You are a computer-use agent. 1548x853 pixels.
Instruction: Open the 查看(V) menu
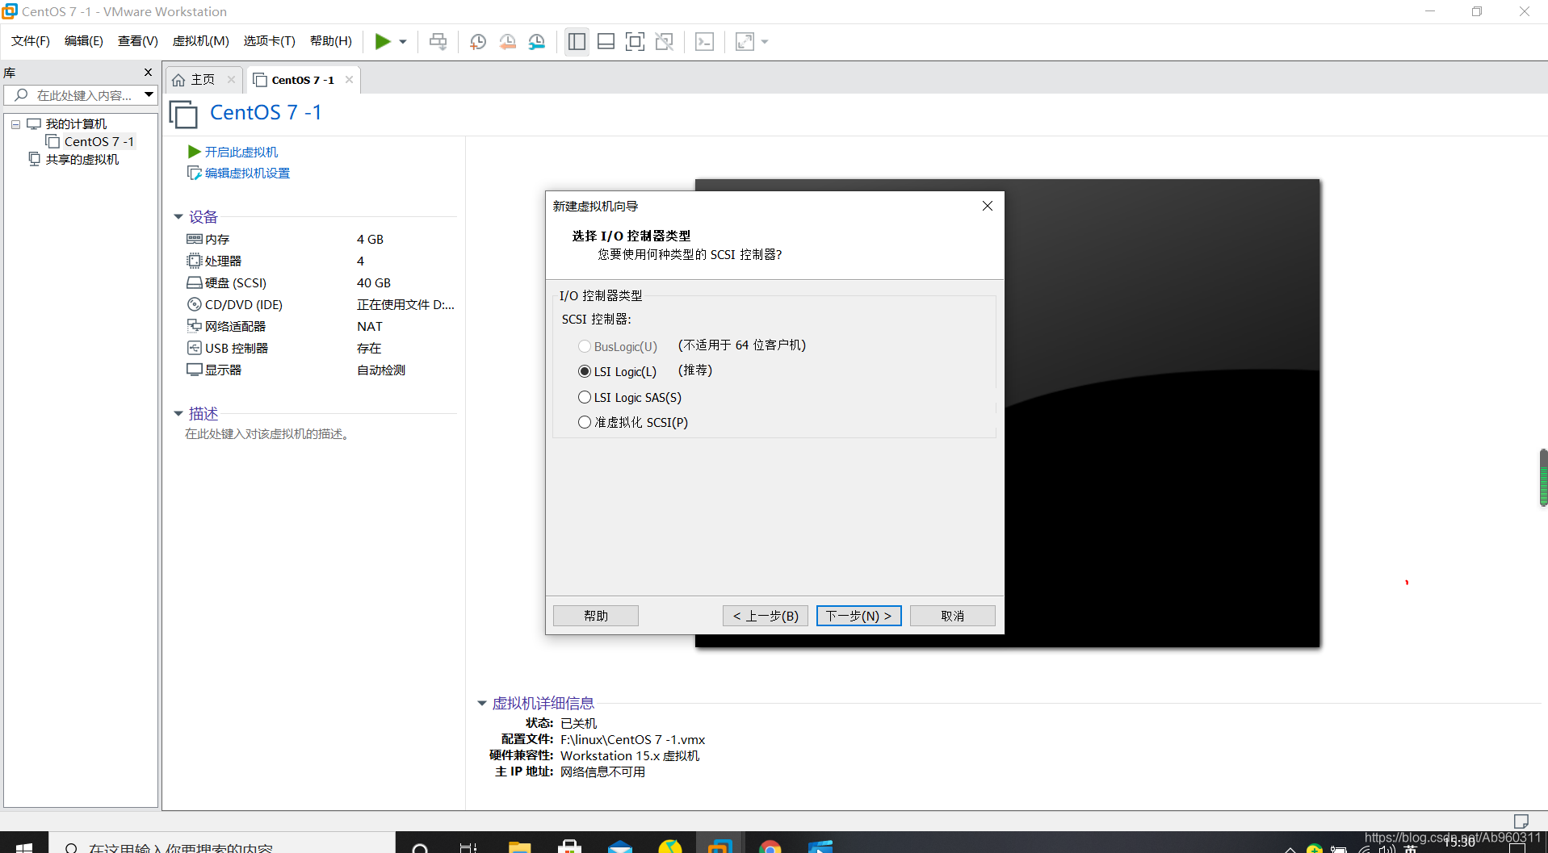138,41
